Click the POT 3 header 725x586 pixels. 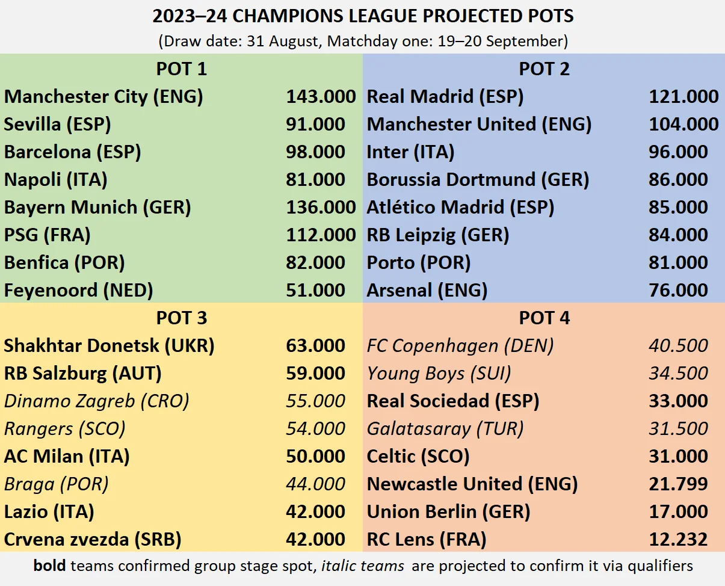181,318
